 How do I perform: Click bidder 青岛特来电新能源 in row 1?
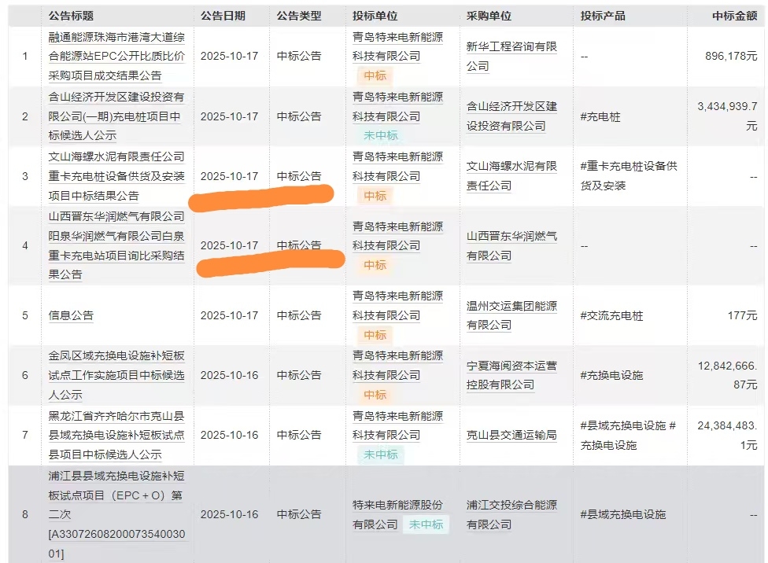[397, 46]
